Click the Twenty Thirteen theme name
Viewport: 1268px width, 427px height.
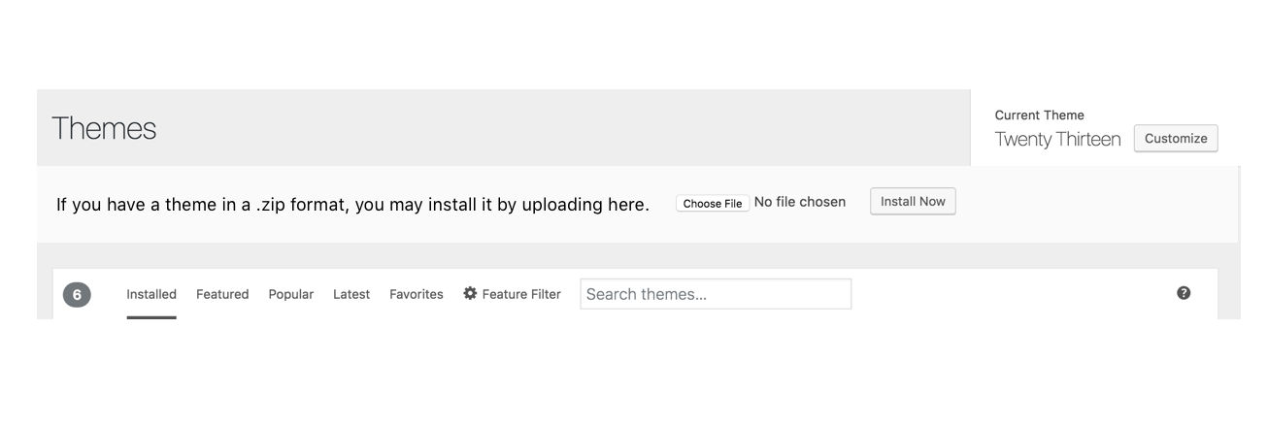1057,139
